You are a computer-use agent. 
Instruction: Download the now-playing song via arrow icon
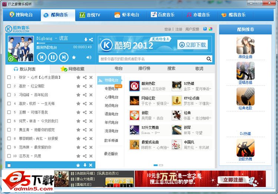pos(86,39)
